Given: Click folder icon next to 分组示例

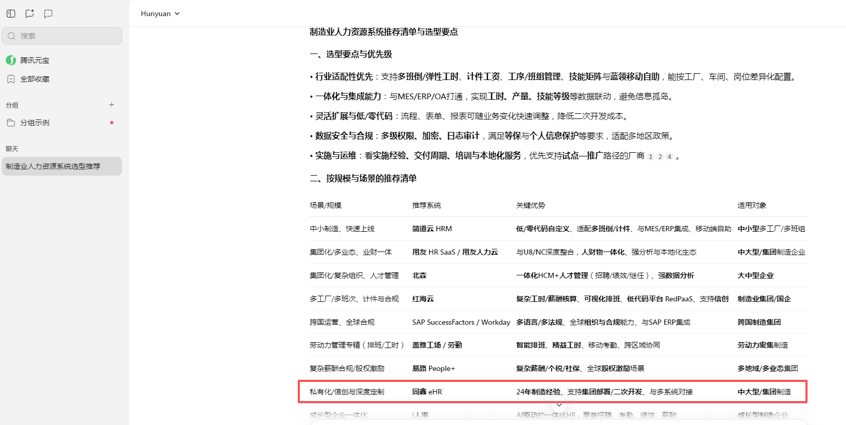Looking at the screenshot, I should (x=11, y=123).
